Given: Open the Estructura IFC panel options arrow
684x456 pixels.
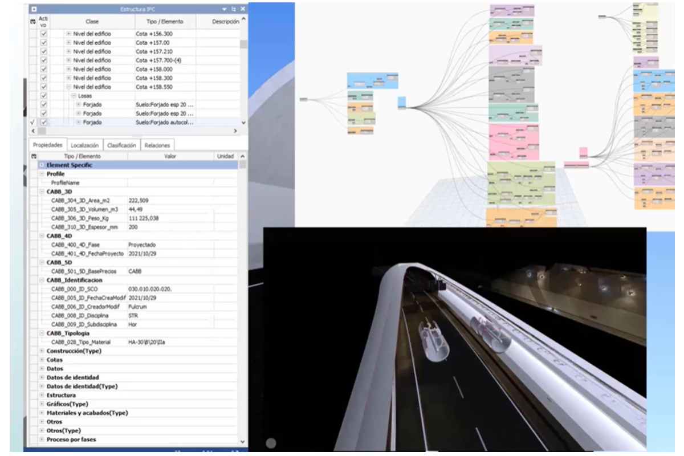Looking at the screenshot, I should tap(223, 10).
